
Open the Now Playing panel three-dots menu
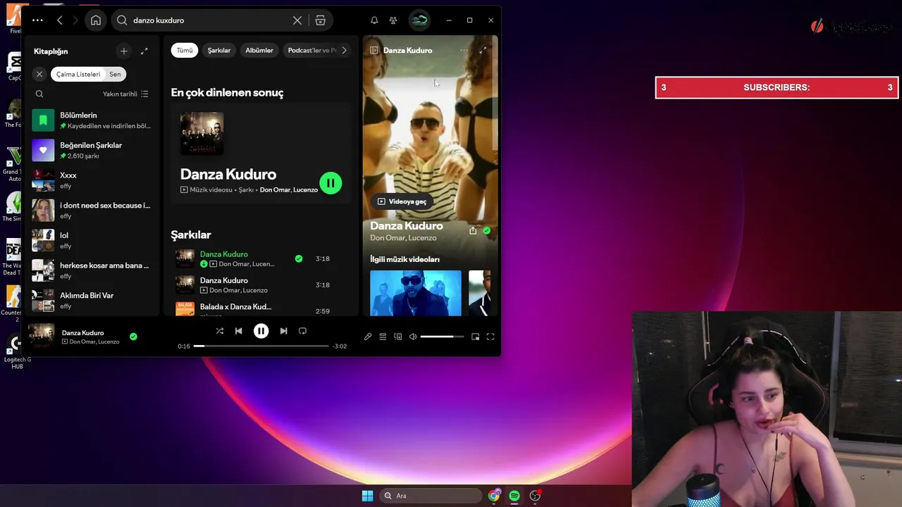[464, 51]
